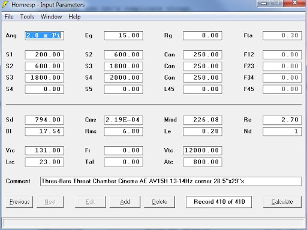This screenshot has height=230, width=307.
Task: Click the Bl field with 17.54
Action: (x=44, y=131)
